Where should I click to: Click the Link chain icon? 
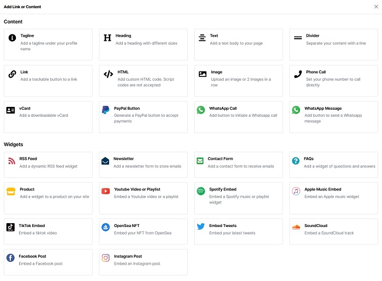(x=12, y=74)
